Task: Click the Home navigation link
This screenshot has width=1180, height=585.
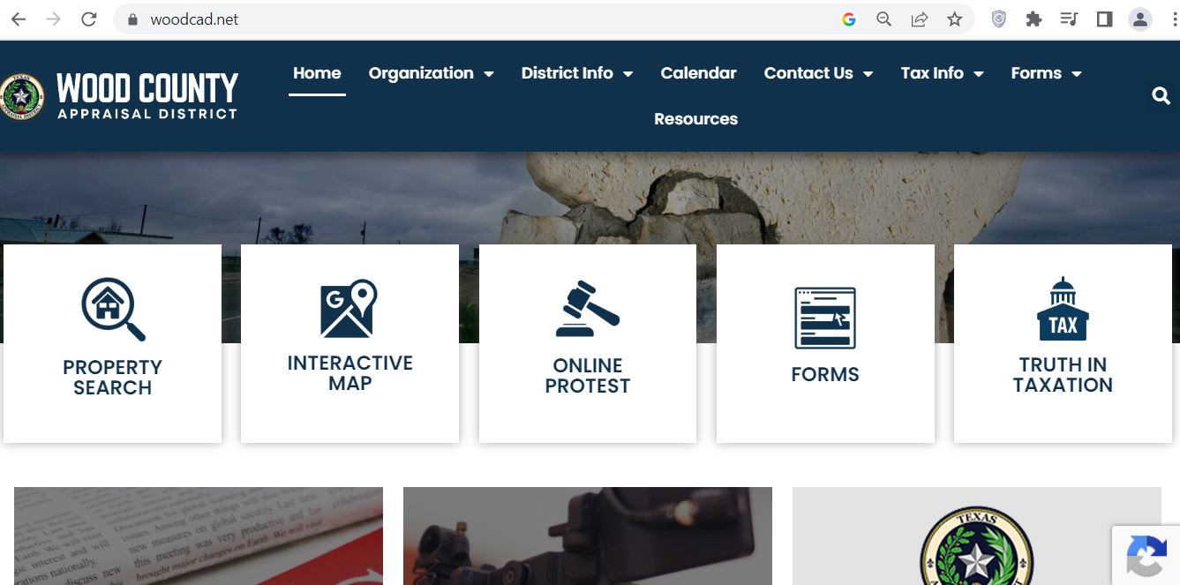Action: (x=317, y=73)
